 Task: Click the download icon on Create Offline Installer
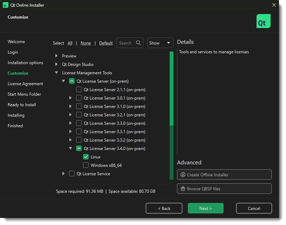click(183, 175)
